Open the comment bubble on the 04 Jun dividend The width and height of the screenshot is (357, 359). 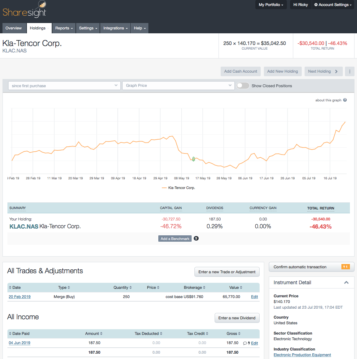point(246,343)
